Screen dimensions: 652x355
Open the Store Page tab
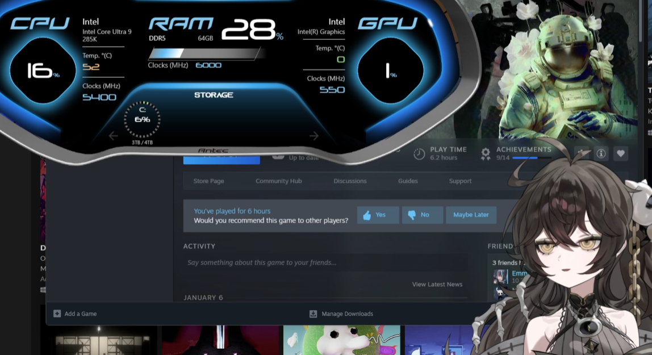click(209, 181)
